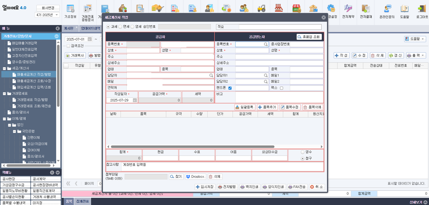Click the money bag toolbar icon
The width and height of the screenshot is (429, 205).
click(122, 8)
